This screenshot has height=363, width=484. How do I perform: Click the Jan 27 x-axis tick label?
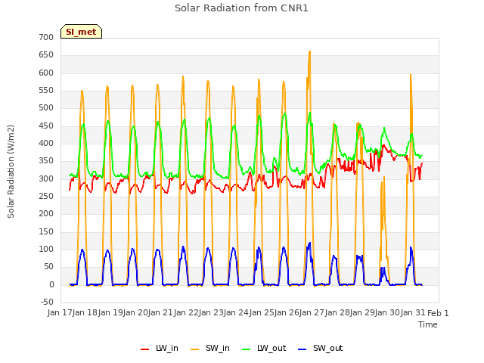[312, 312]
